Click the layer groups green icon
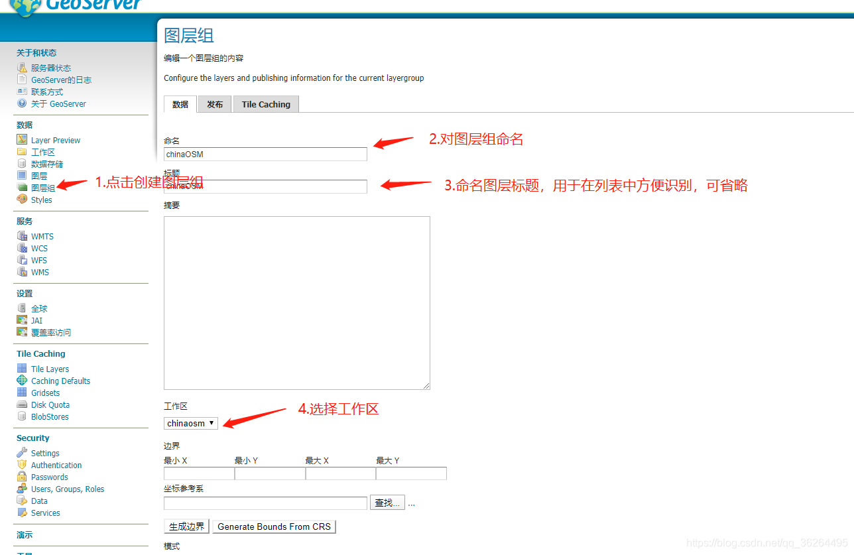The width and height of the screenshot is (854, 555). [22, 188]
